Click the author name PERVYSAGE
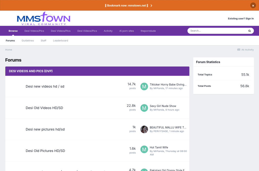259x171 pixels. click(x=161, y=131)
